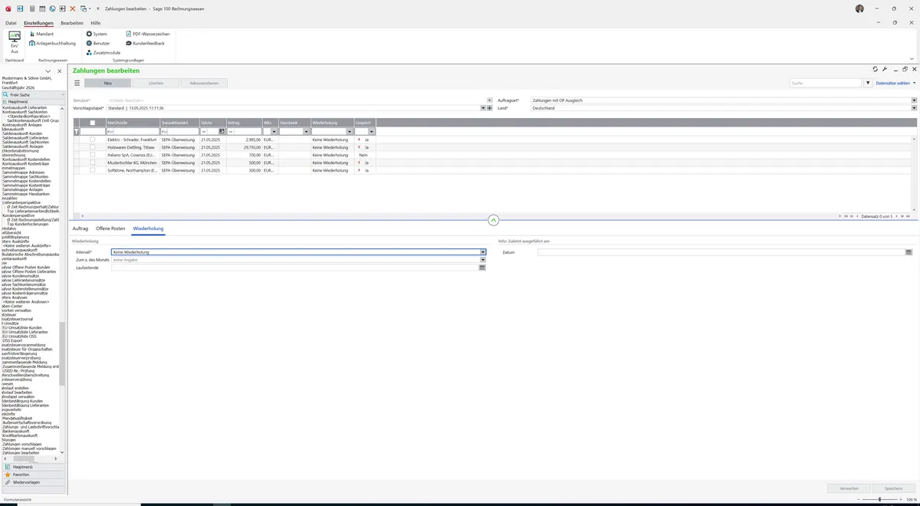
Task: Sort by the Betrag column header
Action: 244,123
